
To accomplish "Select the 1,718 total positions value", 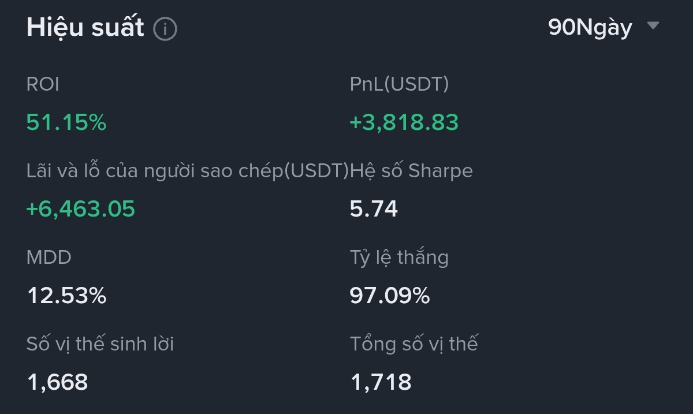I will click(381, 382).
